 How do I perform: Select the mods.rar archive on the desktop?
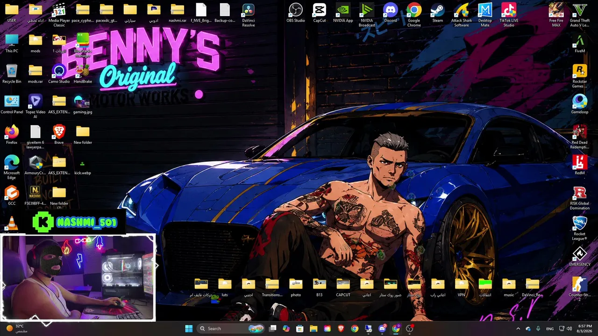[x=35, y=74]
